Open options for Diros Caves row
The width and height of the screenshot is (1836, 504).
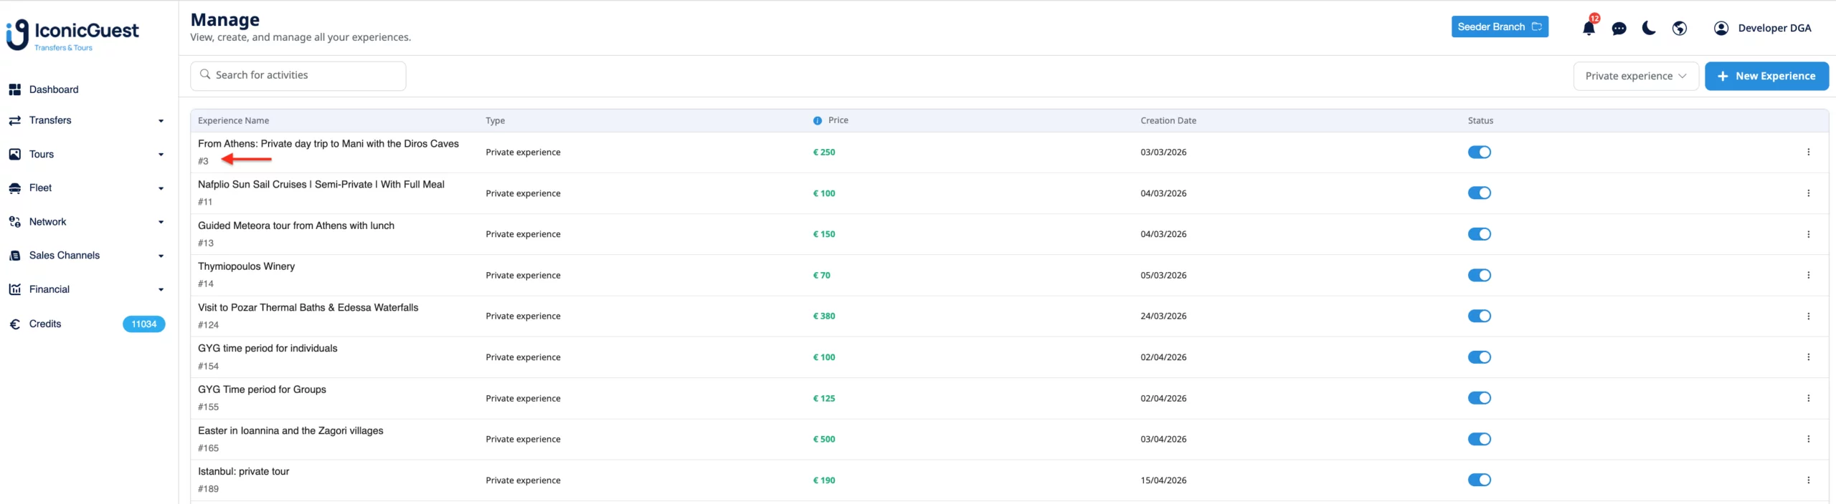1808,152
